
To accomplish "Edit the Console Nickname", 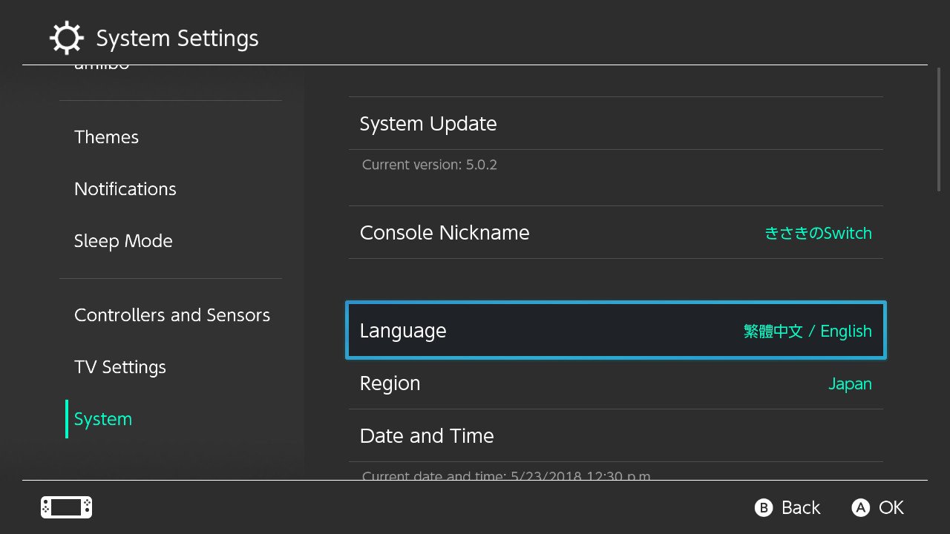I will click(444, 233).
